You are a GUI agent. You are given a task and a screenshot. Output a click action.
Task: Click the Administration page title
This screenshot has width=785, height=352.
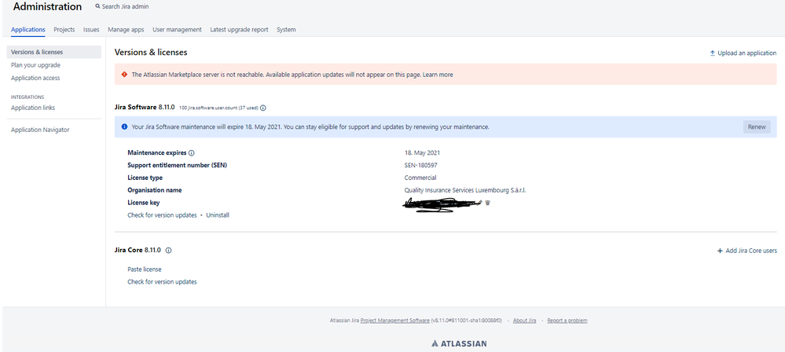click(48, 7)
